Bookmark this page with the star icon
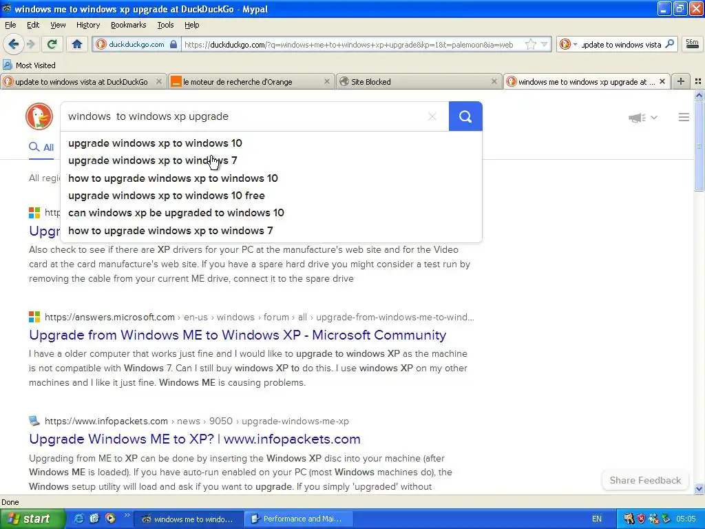Image resolution: width=705 pixels, height=529 pixels. point(531,44)
